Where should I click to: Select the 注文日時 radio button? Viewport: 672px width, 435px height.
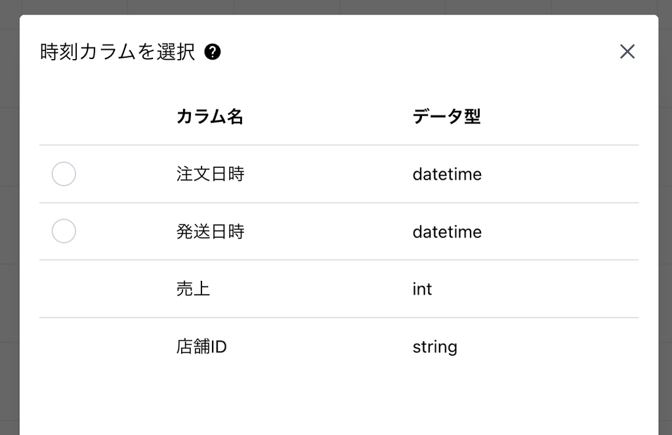(64, 175)
